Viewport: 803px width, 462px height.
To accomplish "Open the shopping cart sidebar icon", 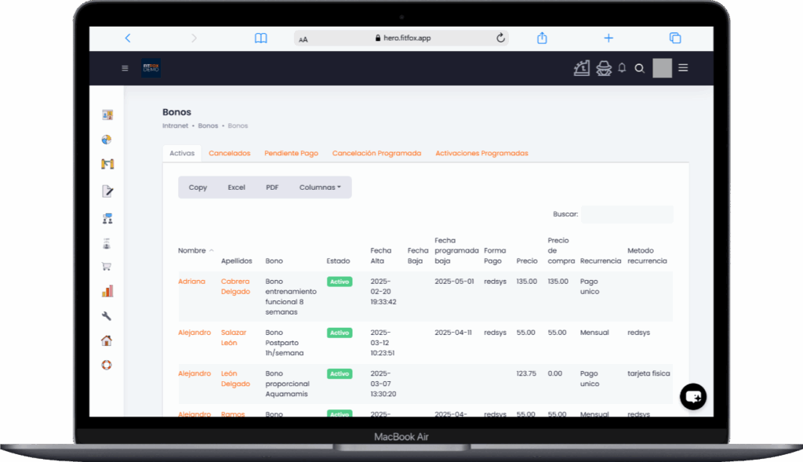I will [107, 266].
